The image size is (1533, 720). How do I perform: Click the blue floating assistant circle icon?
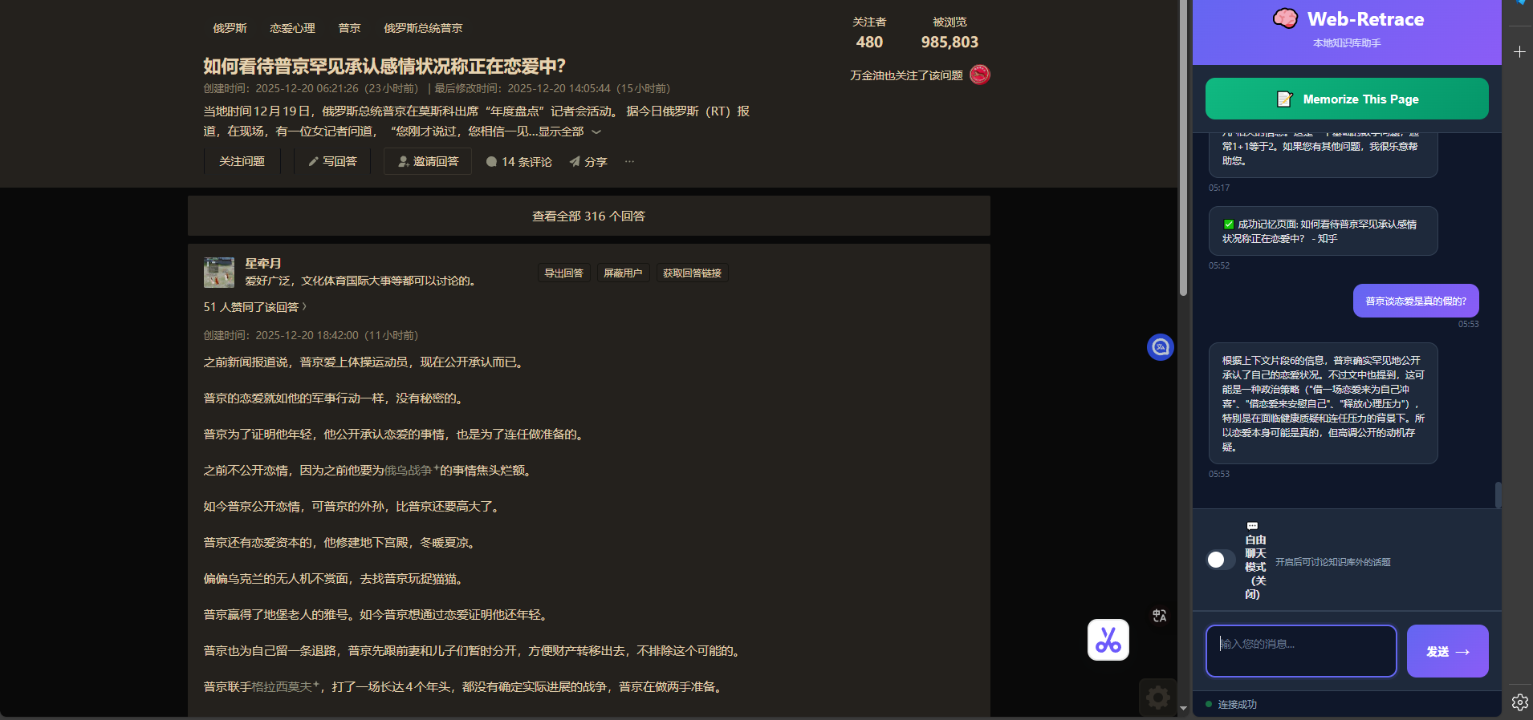pyautogui.click(x=1160, y=347)
